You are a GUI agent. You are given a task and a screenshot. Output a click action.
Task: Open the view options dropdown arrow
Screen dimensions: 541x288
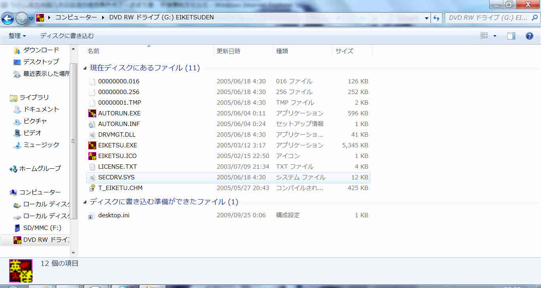pyautogui.click(x=495, y=36)
